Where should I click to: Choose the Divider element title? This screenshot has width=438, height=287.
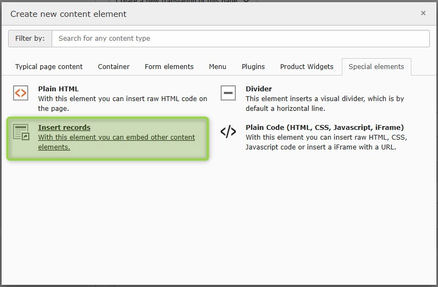(259, 89)
